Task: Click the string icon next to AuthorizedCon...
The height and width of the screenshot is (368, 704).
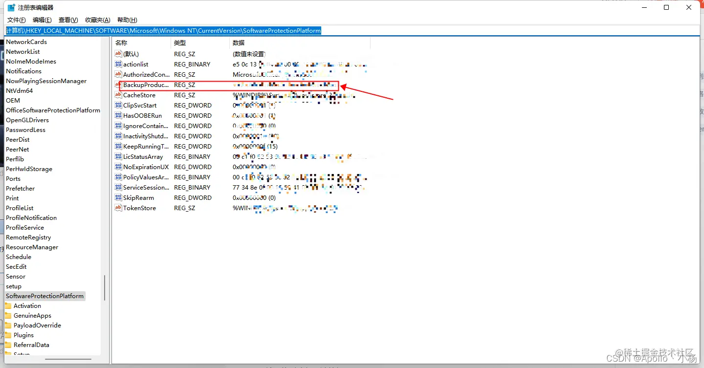Action: coord(118,74)
